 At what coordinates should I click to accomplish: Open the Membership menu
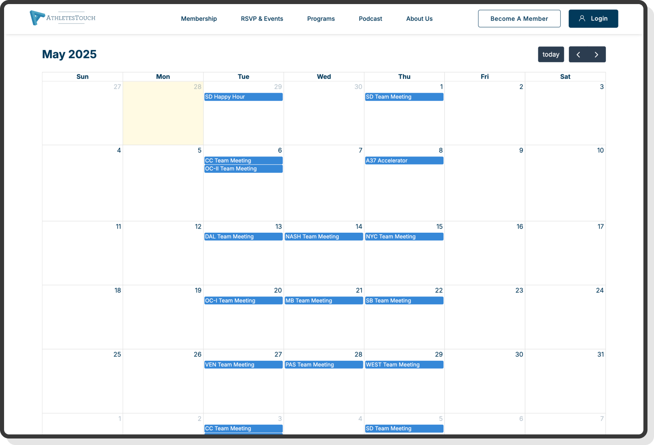click(x=199, y=19)
